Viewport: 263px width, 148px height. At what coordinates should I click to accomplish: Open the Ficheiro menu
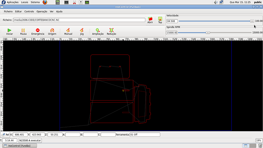[8, 11]
